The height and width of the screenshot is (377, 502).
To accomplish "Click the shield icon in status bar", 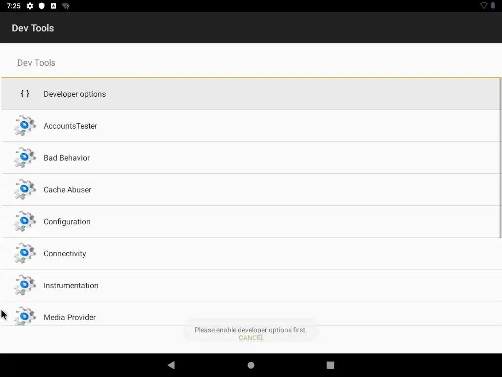I will (x=42, y=6).
